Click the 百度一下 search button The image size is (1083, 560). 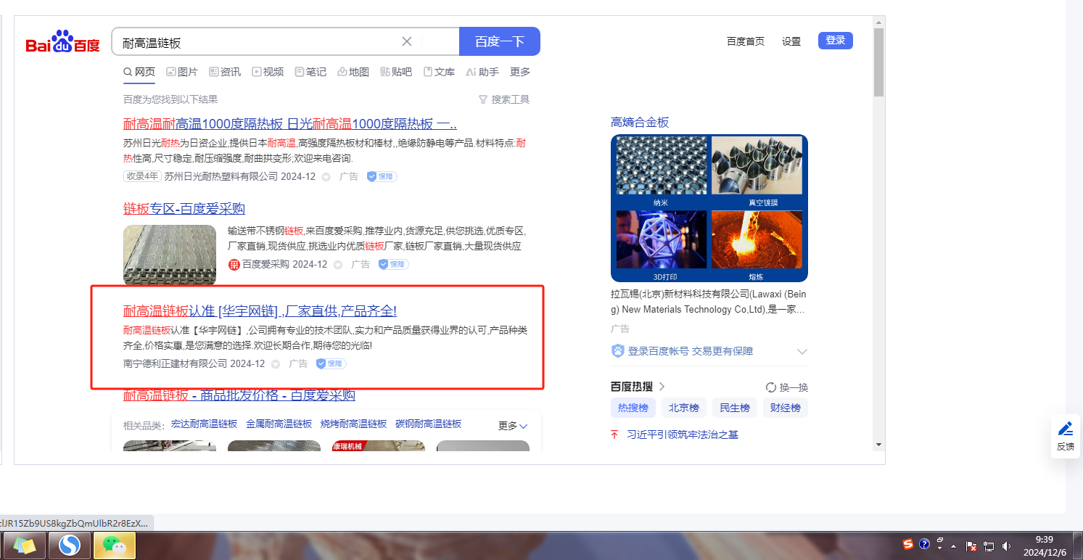pyautogui.click(x=500, y=41)
